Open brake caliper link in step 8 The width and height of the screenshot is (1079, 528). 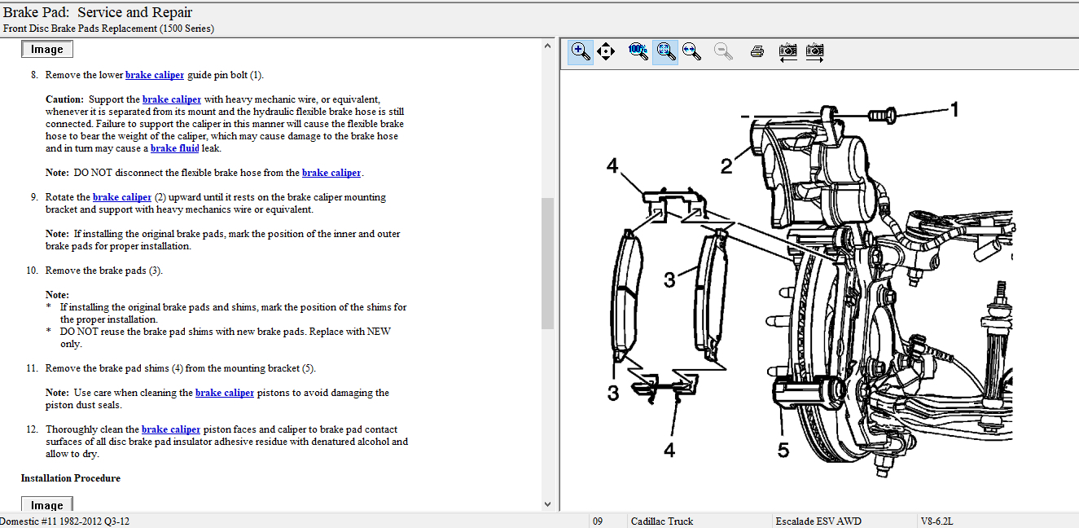[x=155, y=75]
